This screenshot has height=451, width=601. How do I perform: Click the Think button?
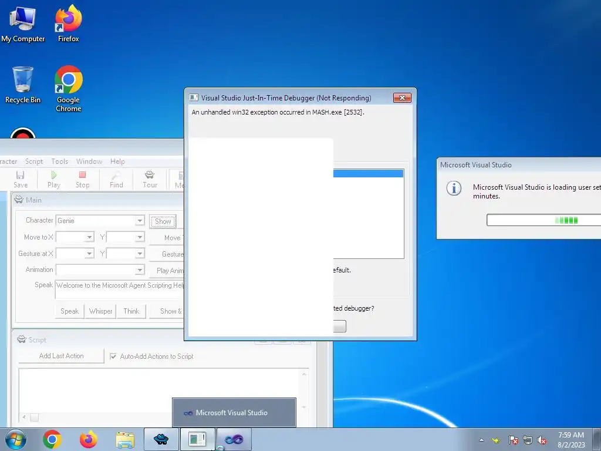131,311
